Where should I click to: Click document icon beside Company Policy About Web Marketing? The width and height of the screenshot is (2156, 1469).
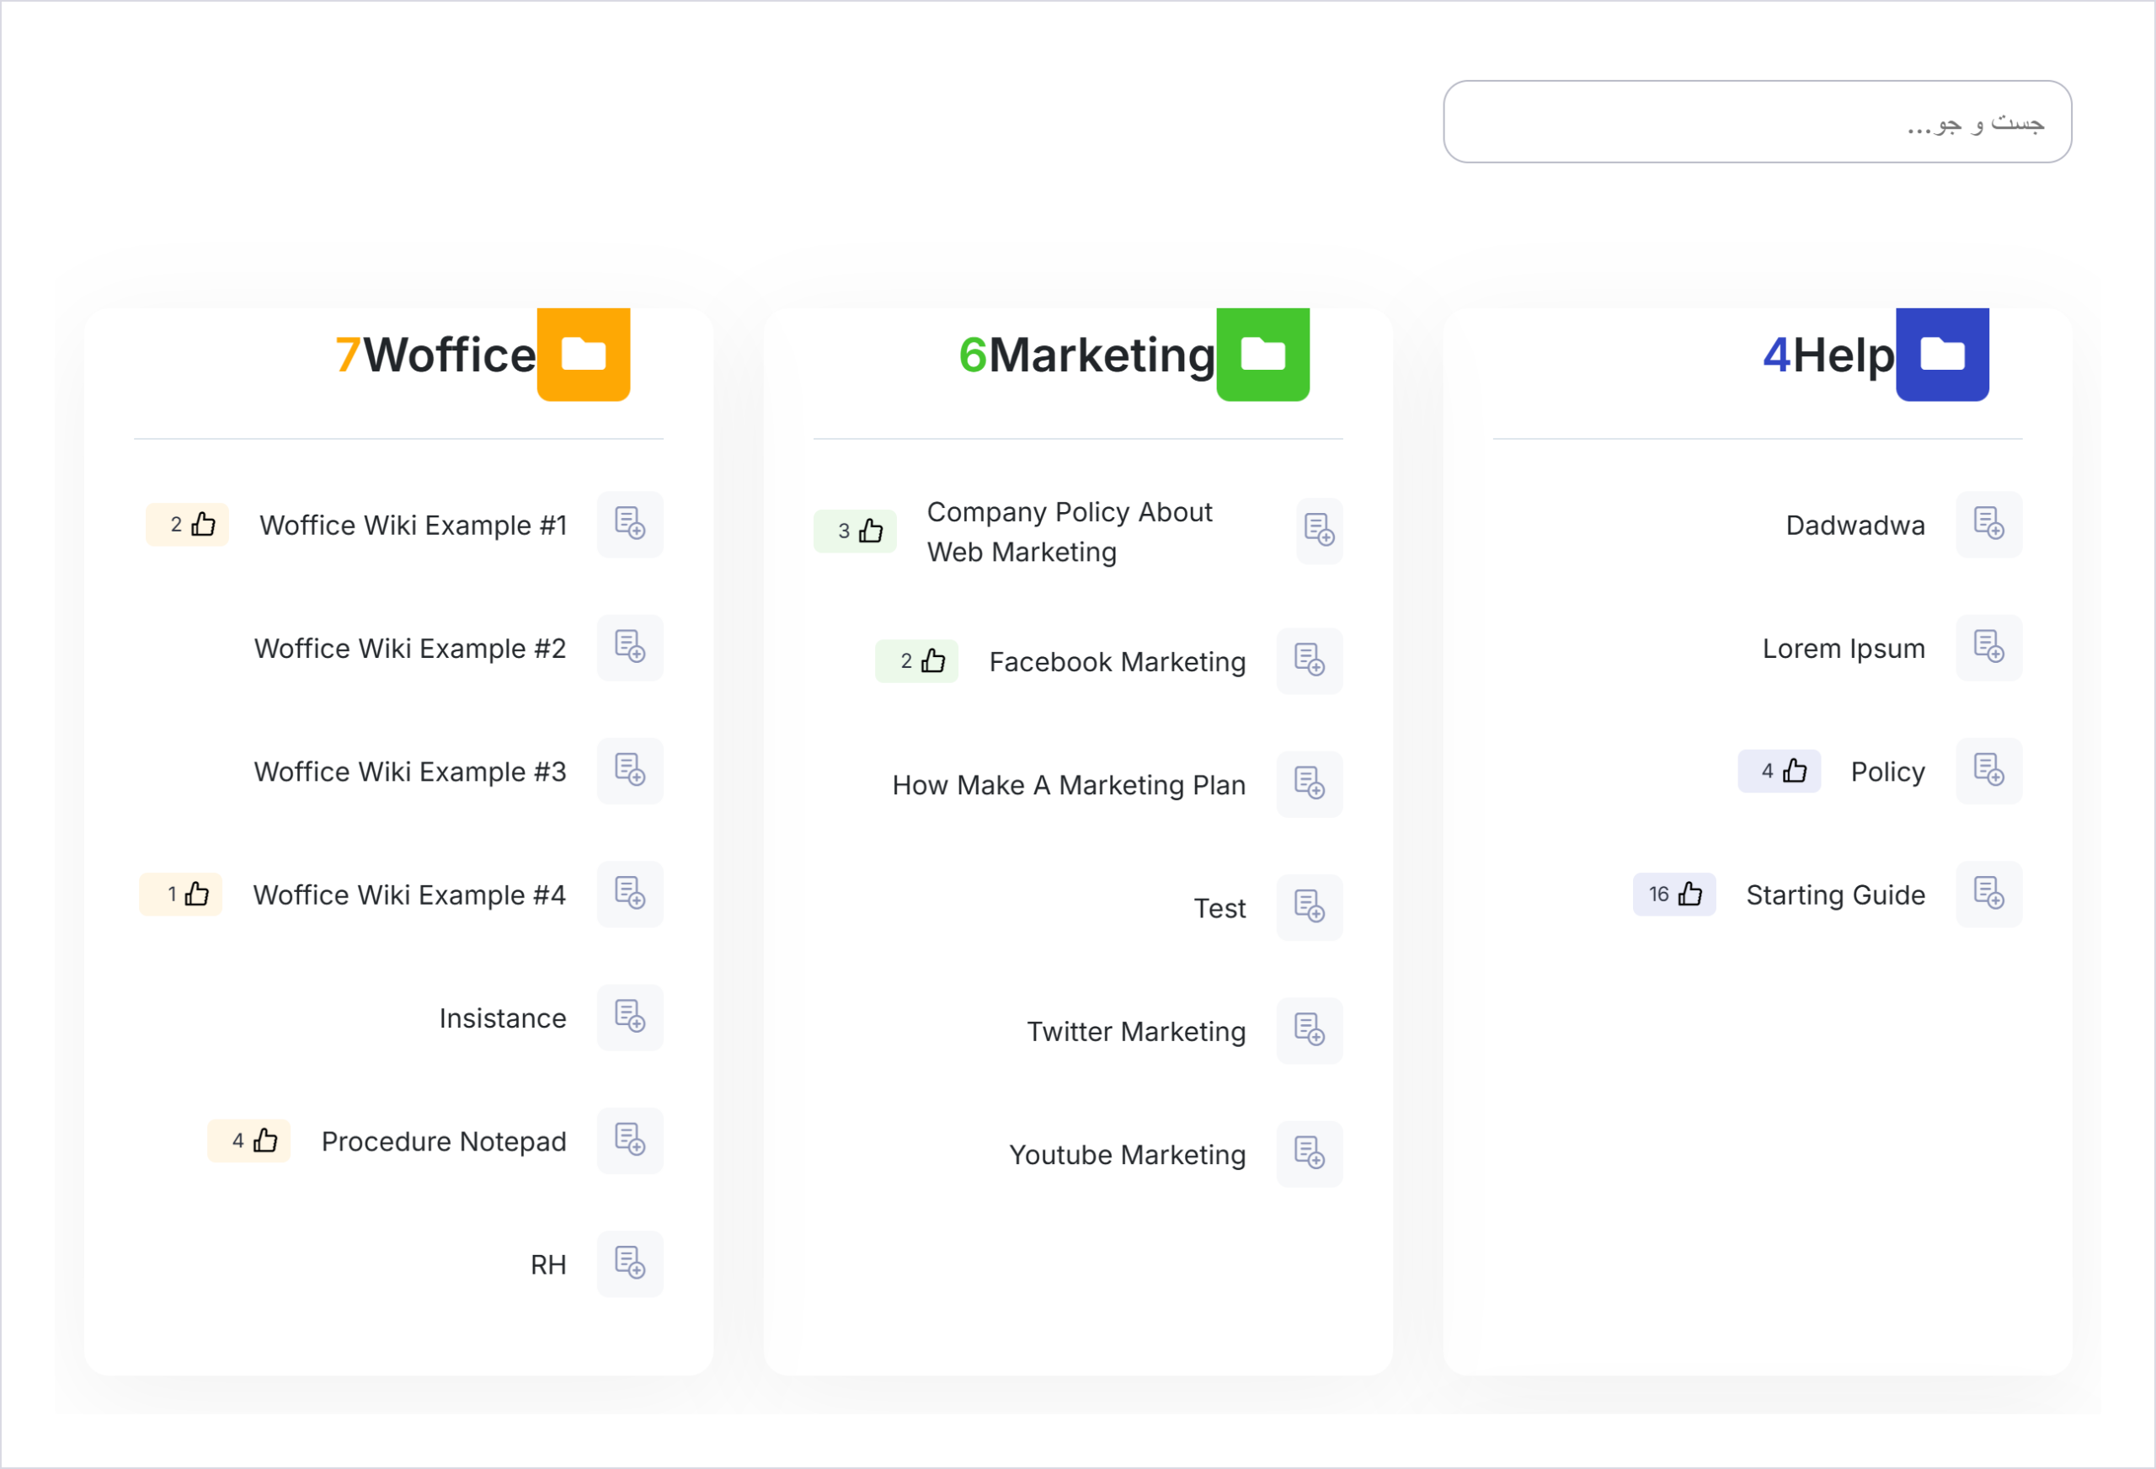[x=1319, y=531]
